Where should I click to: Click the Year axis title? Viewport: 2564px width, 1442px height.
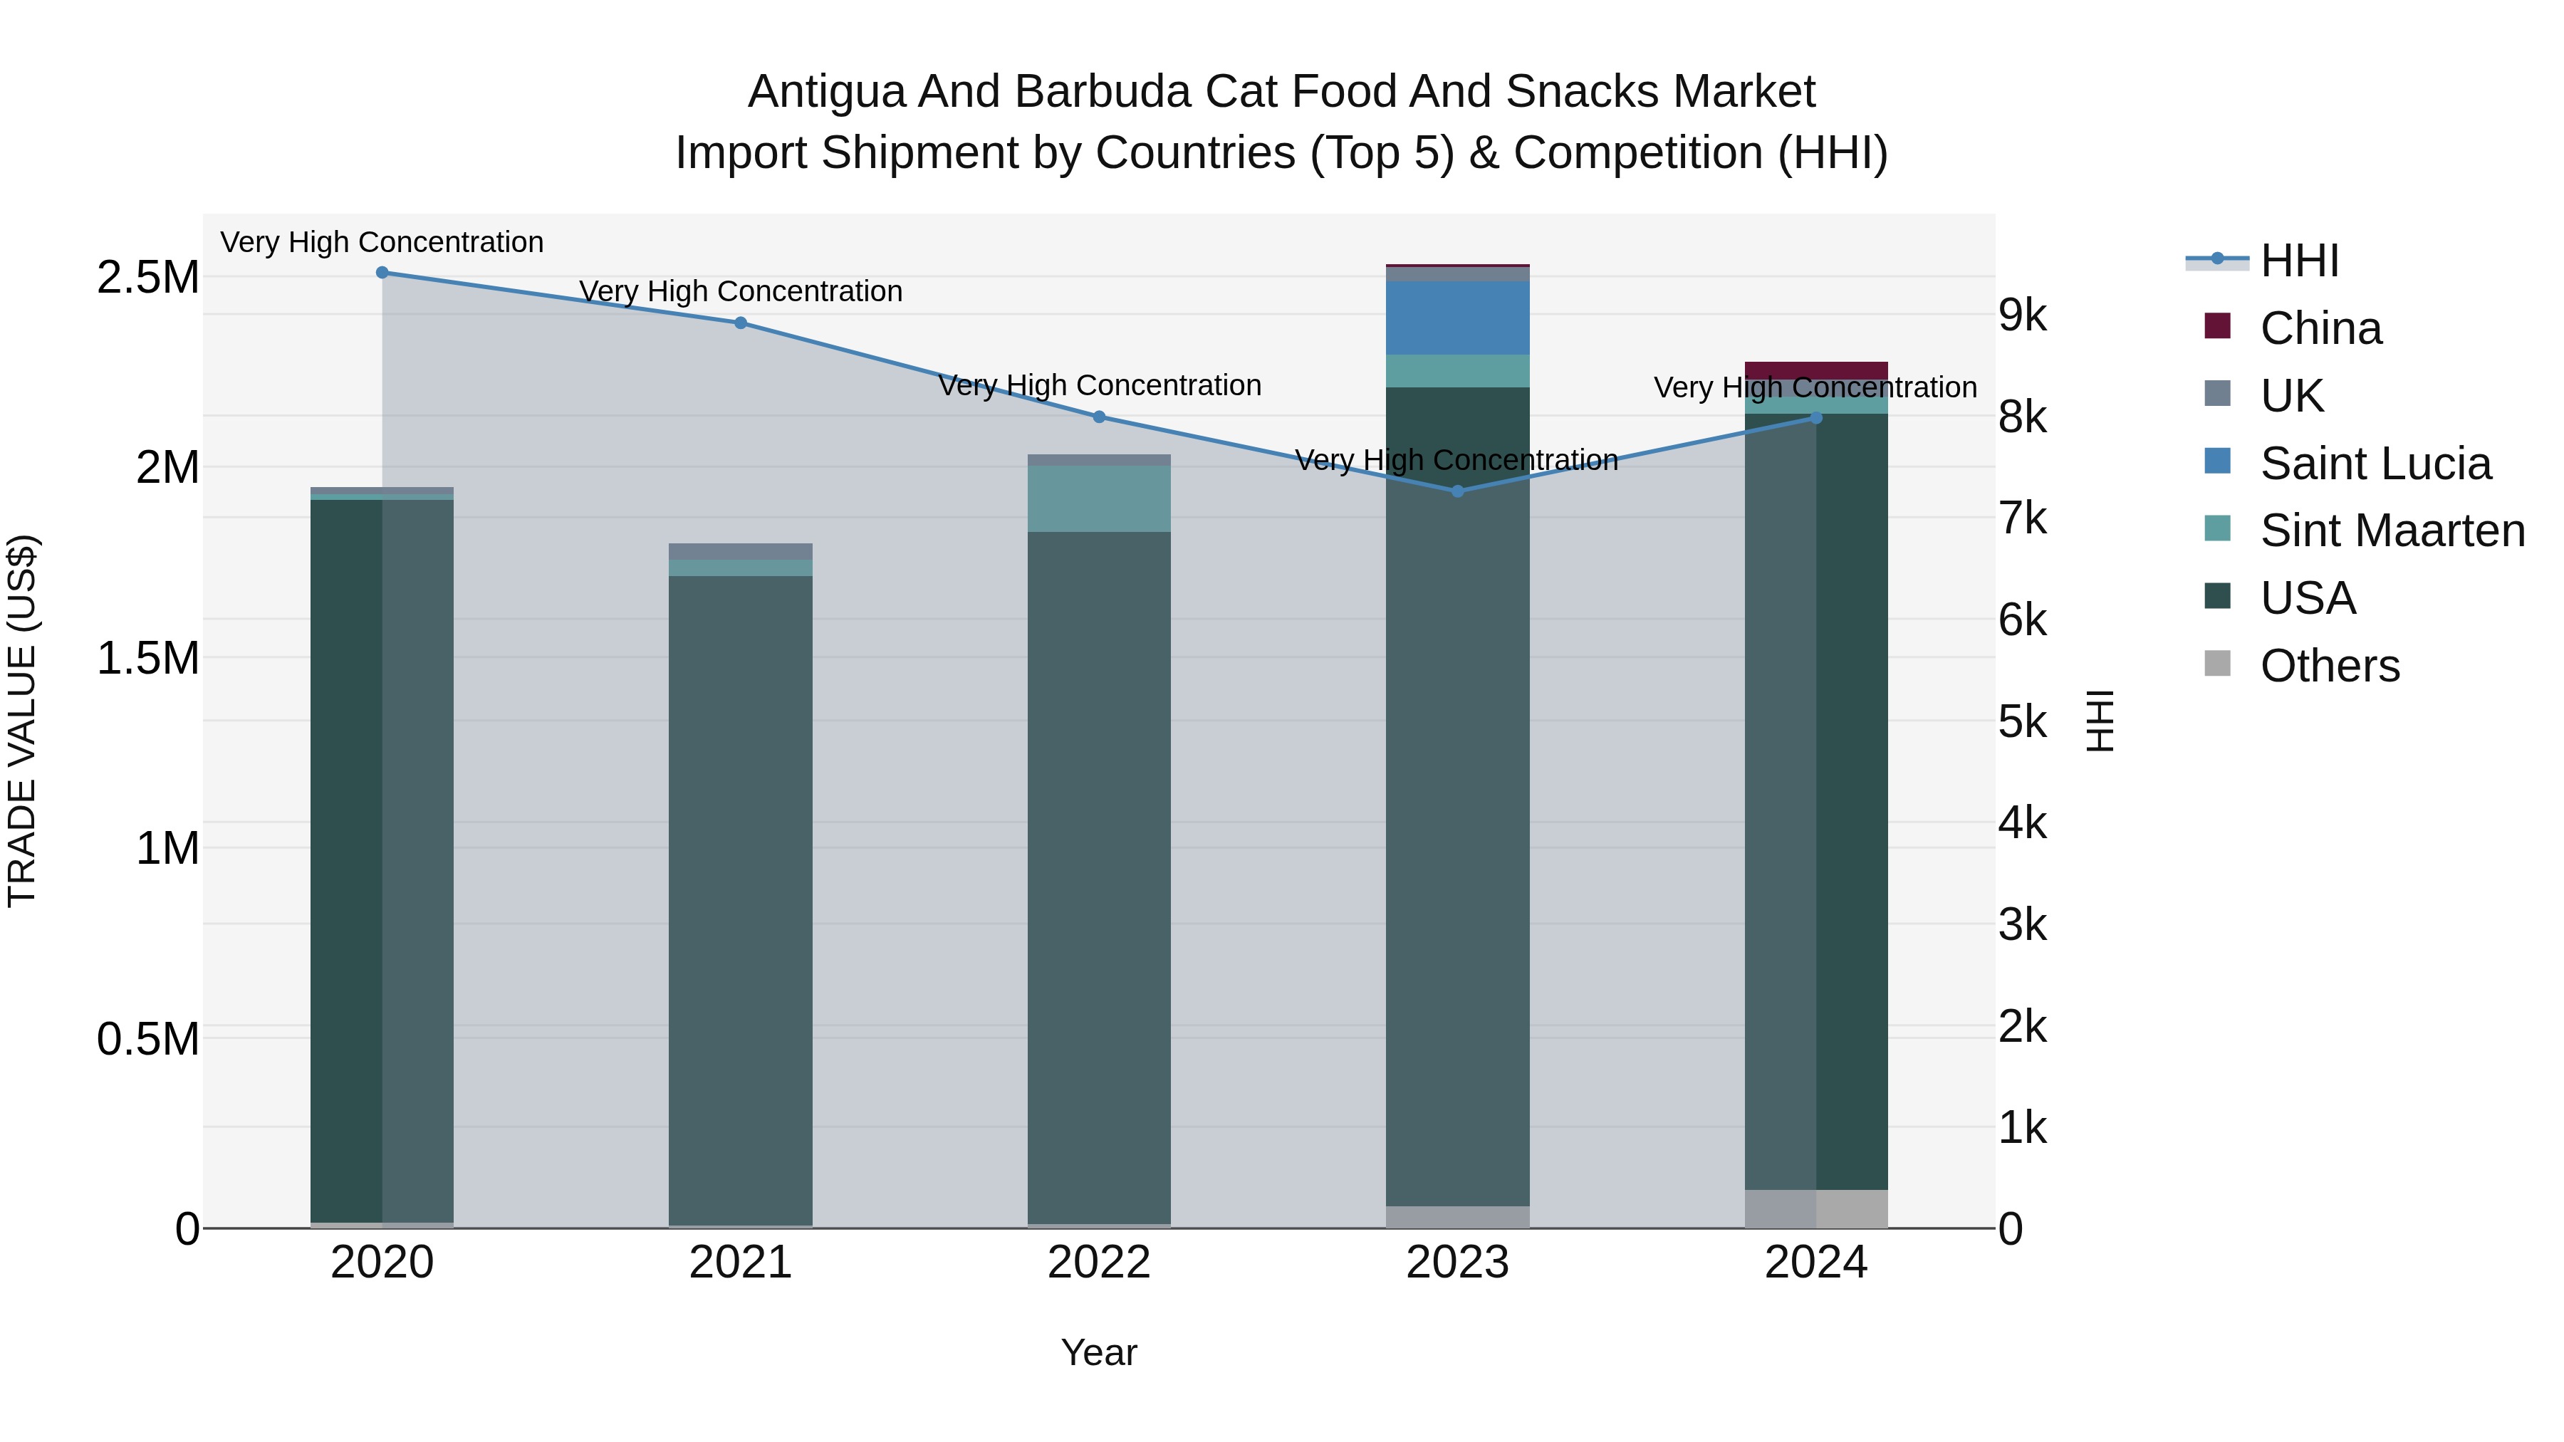pos(1099,1354)
